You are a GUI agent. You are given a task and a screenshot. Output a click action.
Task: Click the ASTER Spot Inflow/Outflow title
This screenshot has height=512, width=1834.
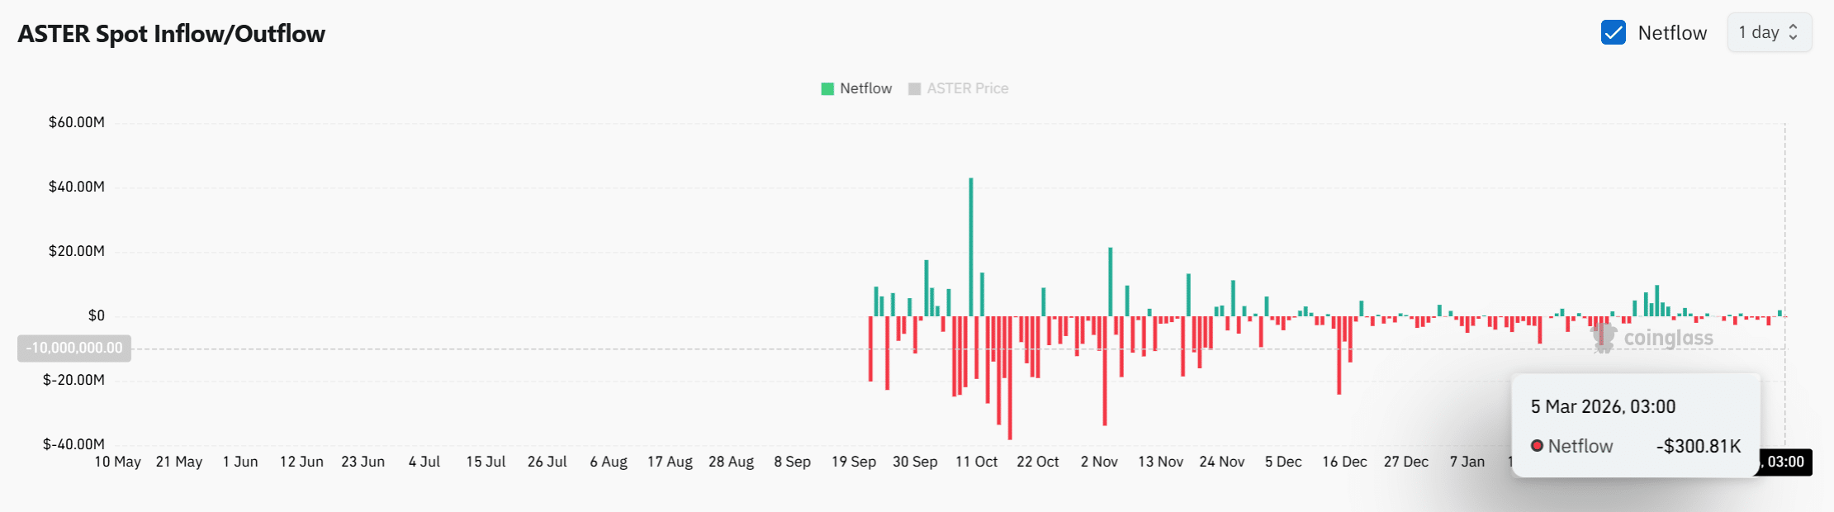coord(171,34)
